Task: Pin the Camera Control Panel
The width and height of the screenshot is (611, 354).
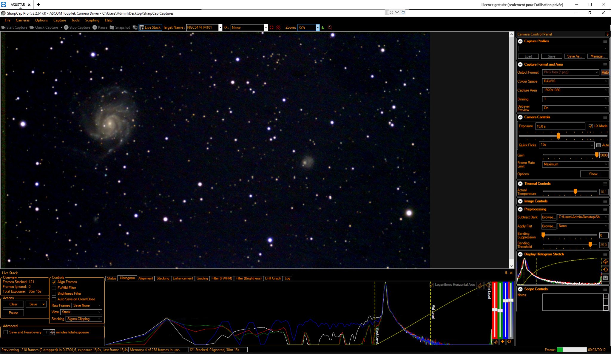Action: [607, 34]
